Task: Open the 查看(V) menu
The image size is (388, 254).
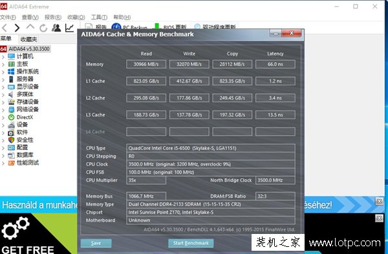Action: click(30, 17)
